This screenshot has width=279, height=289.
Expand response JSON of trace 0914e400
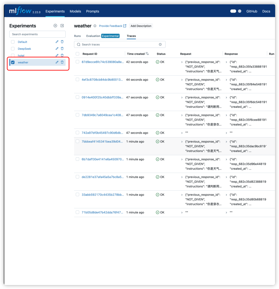point(226,98)
